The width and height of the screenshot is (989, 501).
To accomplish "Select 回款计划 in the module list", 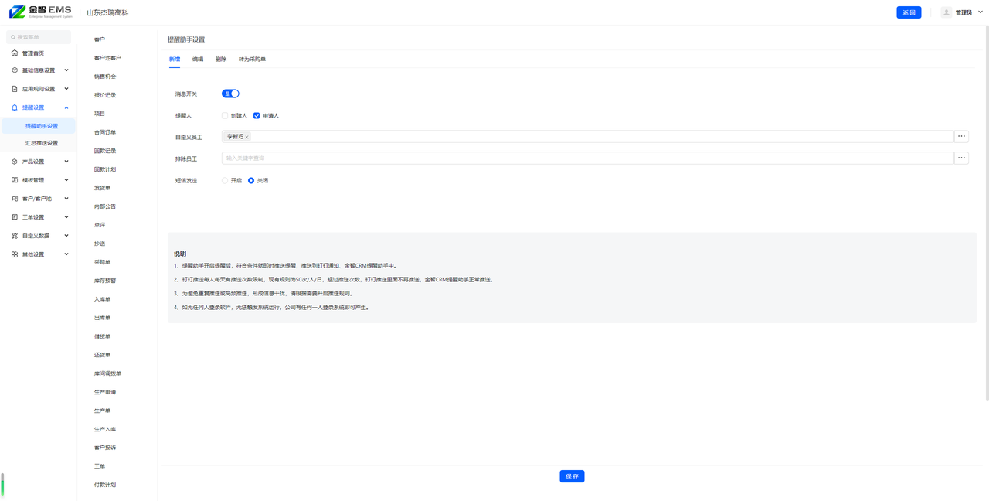I will [x=105, y=169].
